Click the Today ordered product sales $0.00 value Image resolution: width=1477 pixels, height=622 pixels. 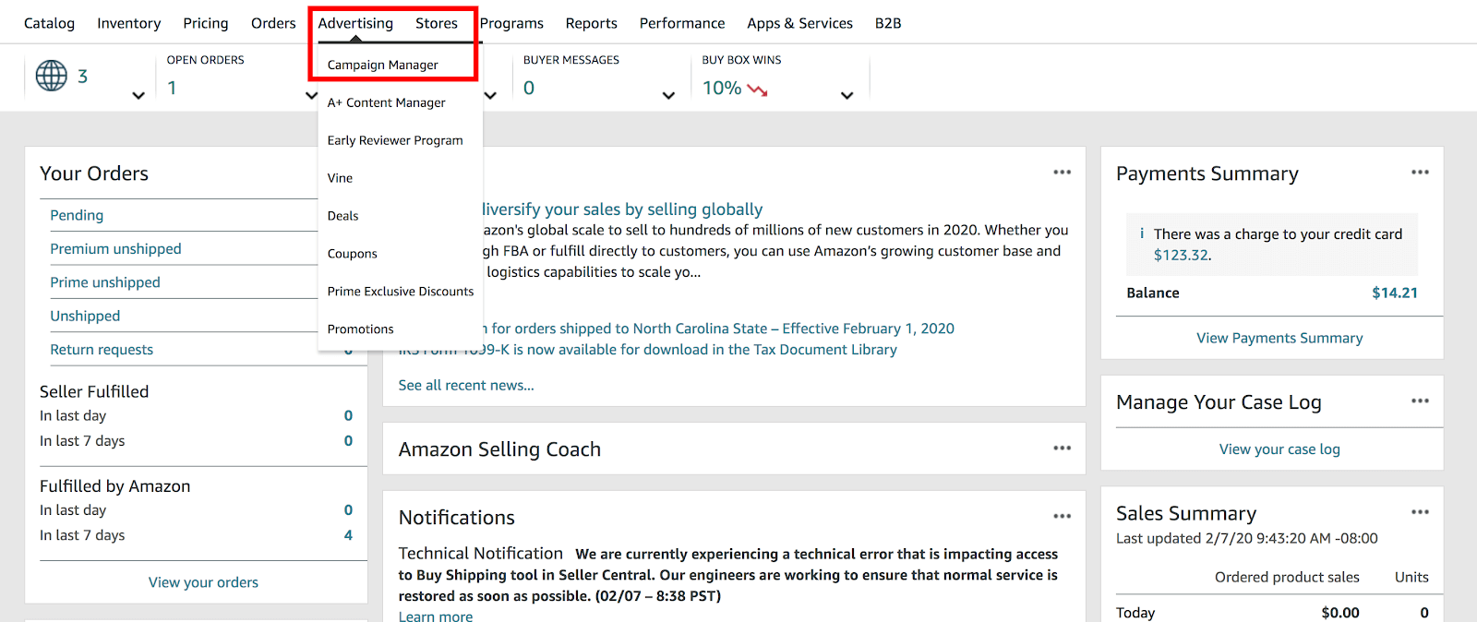tap(1340, 613)
